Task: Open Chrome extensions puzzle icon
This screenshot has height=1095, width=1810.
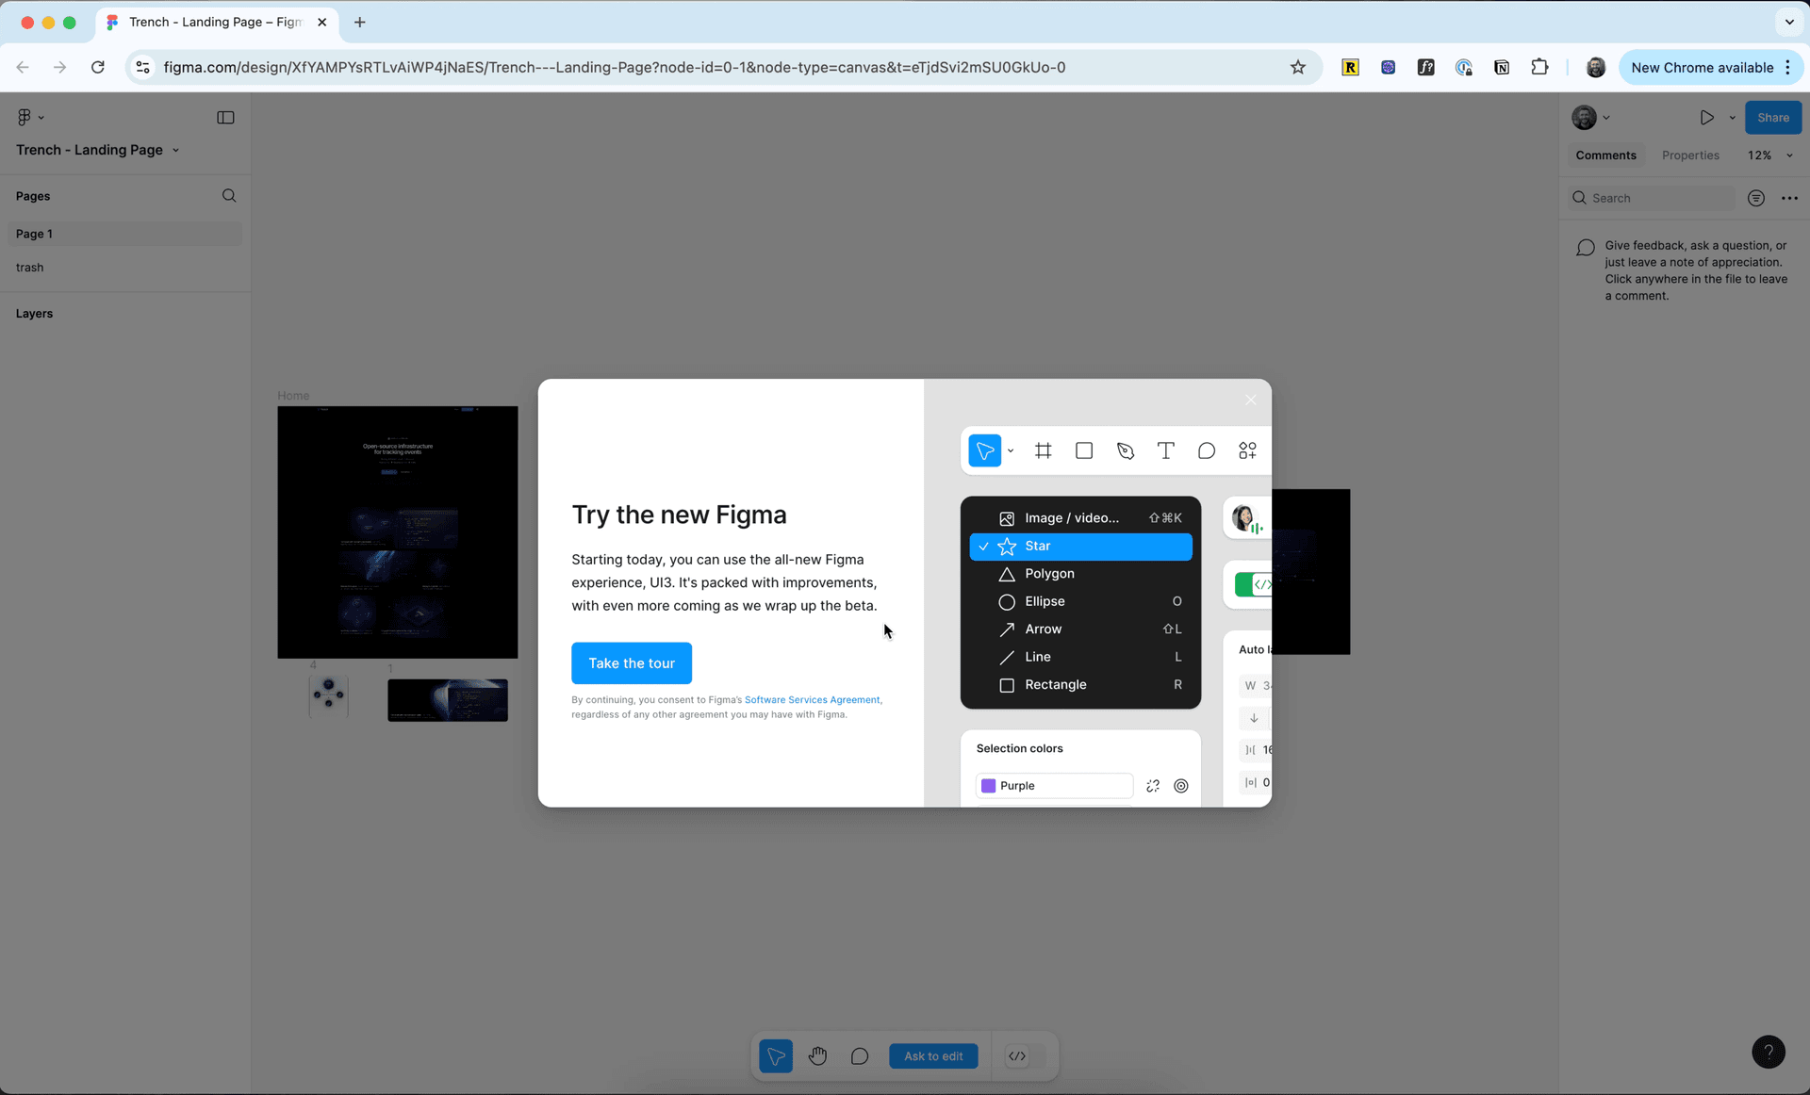Action: pos(1539,67)
